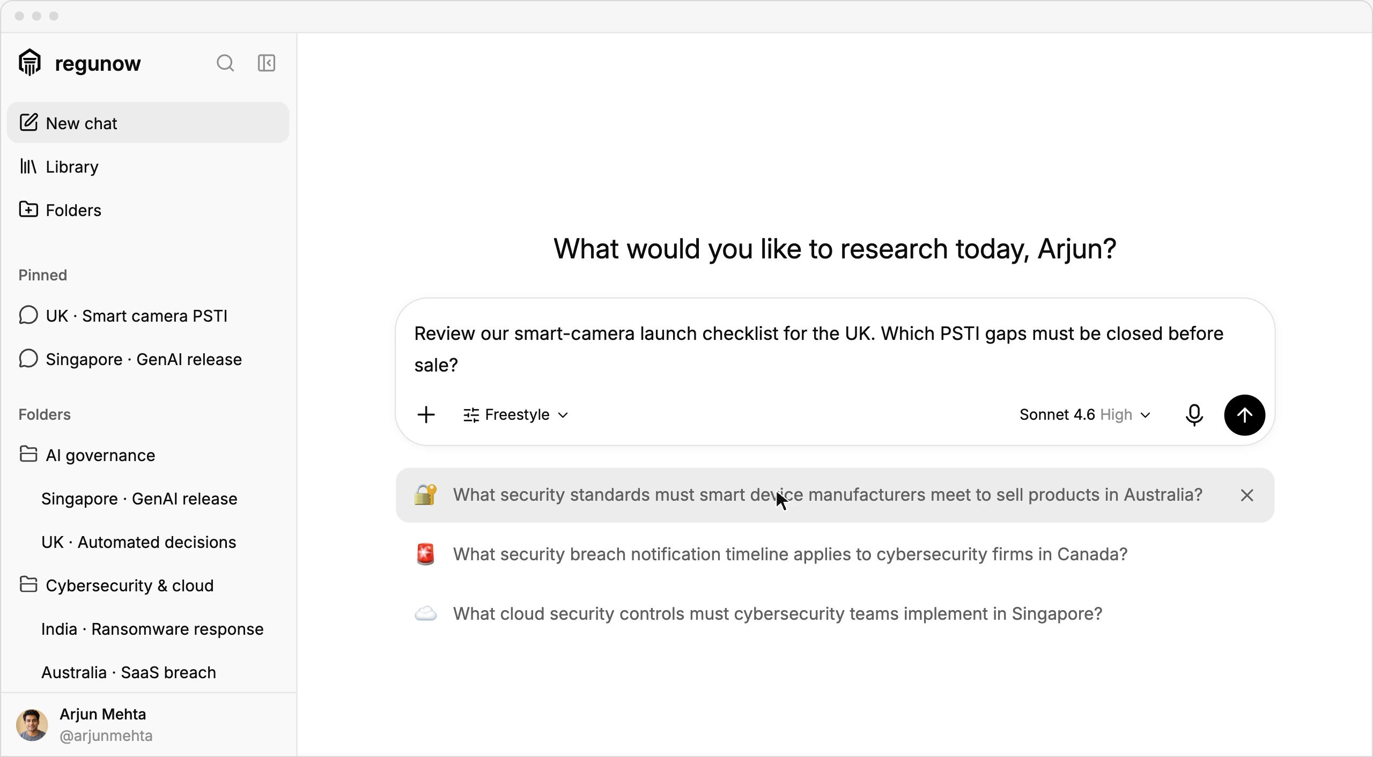
Task: Open the Freestyle mode dropdown
Action: [x=515, y=415]
